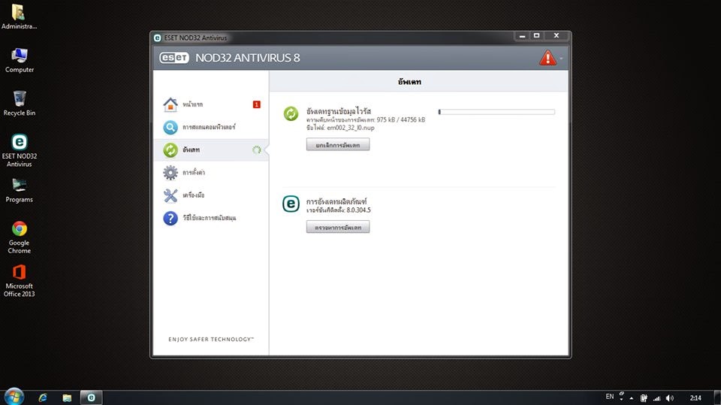
Task: Open the Setup gear icon in sidebar
Action: coord(170,173)
